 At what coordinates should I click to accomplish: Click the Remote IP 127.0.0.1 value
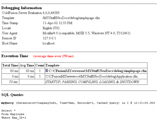49,38
